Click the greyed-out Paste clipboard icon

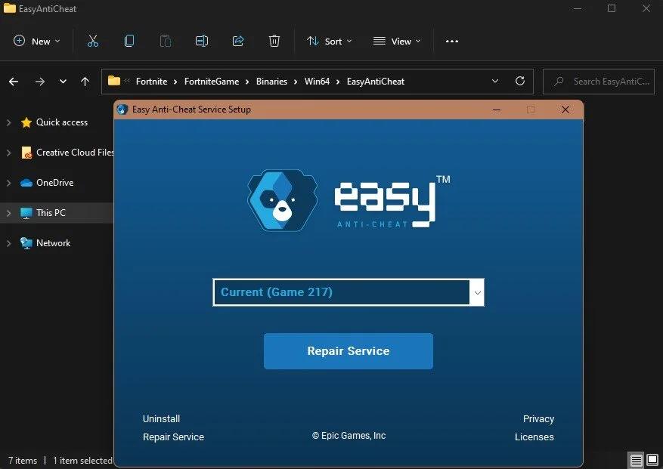(x=166, y=41)
